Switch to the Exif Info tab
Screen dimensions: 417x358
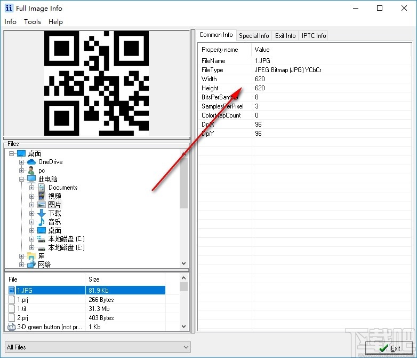[x=285, y=36]
